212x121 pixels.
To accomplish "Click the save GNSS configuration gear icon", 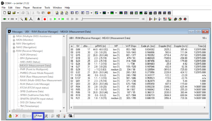I will coord(176,19).
